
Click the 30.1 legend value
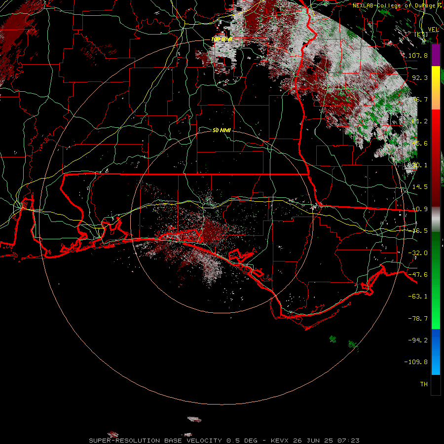click(420, 165)
